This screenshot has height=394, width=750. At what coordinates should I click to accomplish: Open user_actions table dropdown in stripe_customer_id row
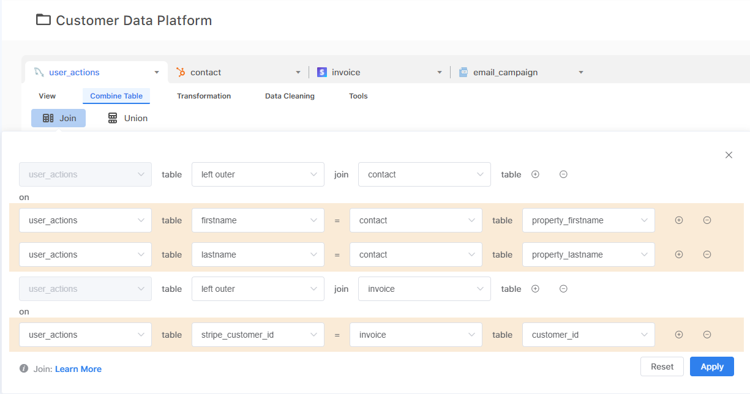point(85,335)
